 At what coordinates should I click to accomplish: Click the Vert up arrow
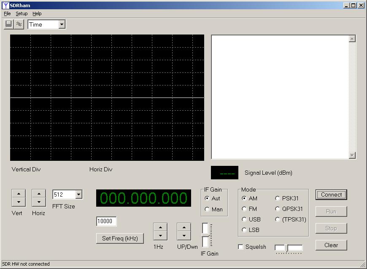(19, 194)
